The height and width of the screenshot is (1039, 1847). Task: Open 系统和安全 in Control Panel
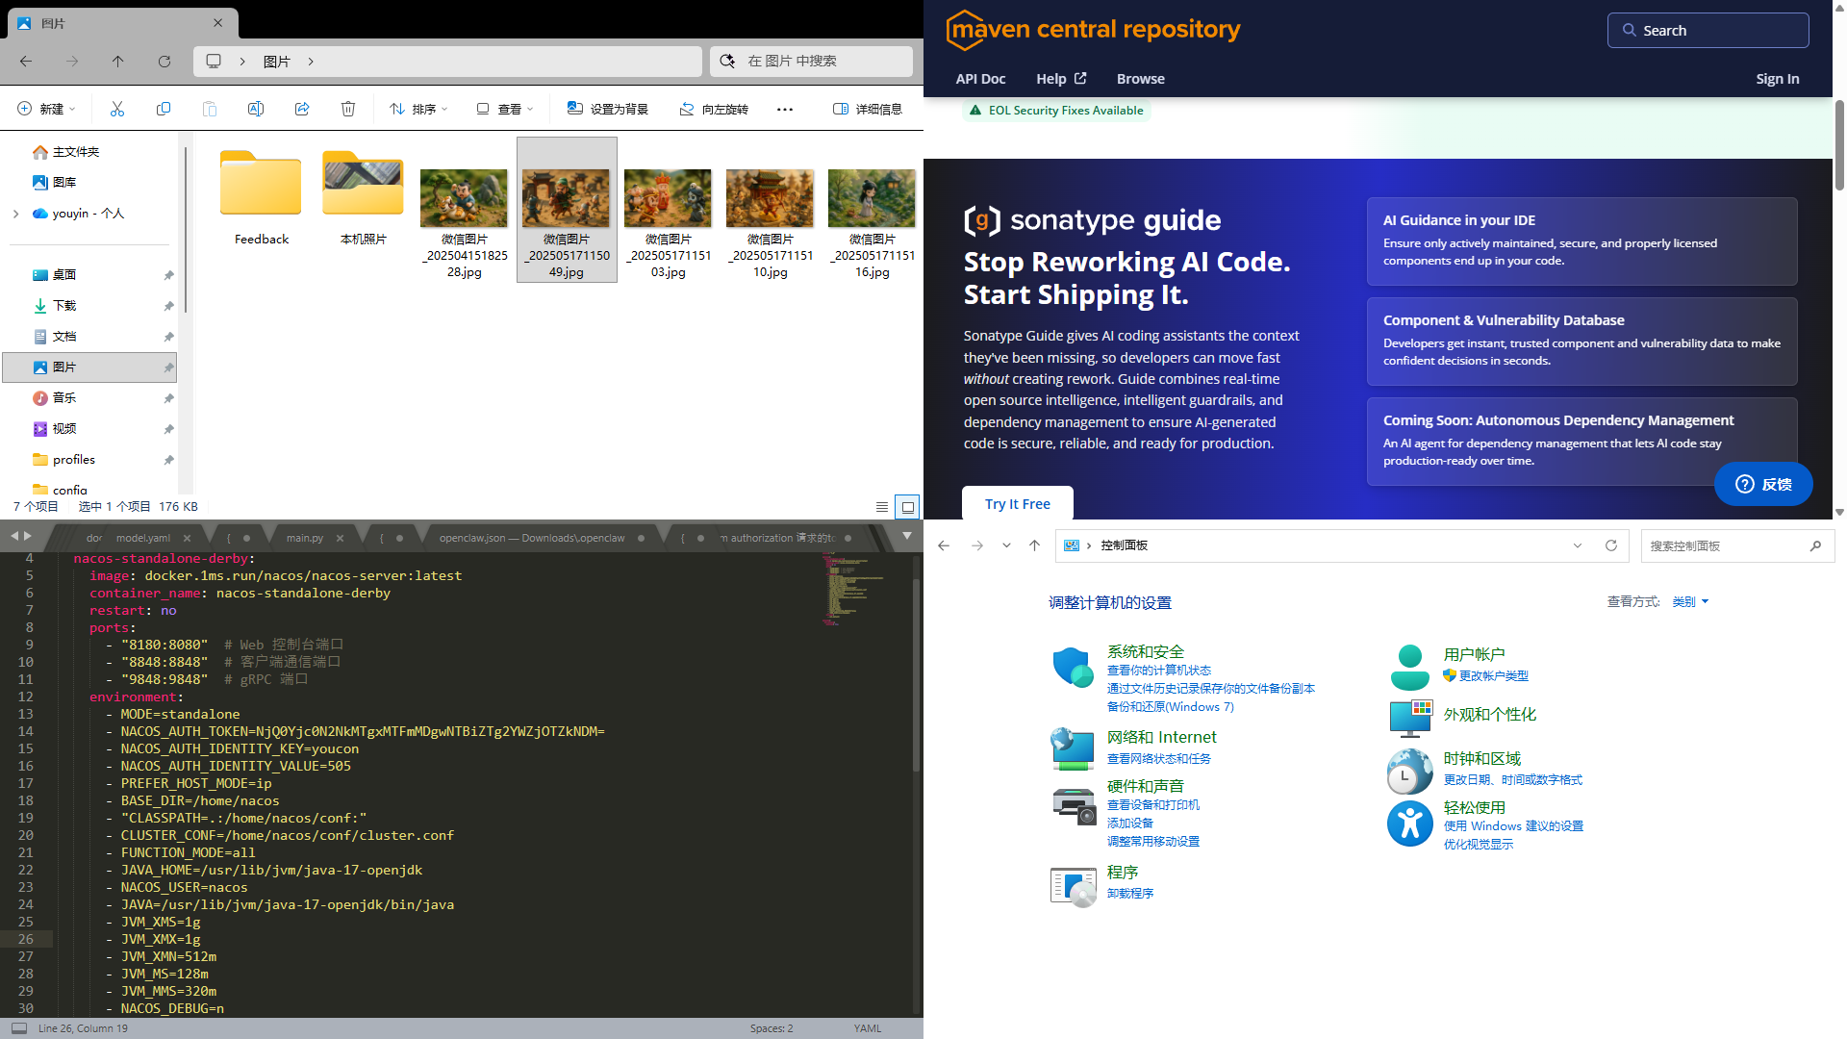(1145, 651)
